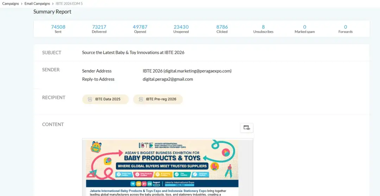Image resolution: width=380 pixels, height=196 pixels.
Task: Click the contact icon in IBTE Pre-reg 2026 chip
Action: [x=141, y=99]
